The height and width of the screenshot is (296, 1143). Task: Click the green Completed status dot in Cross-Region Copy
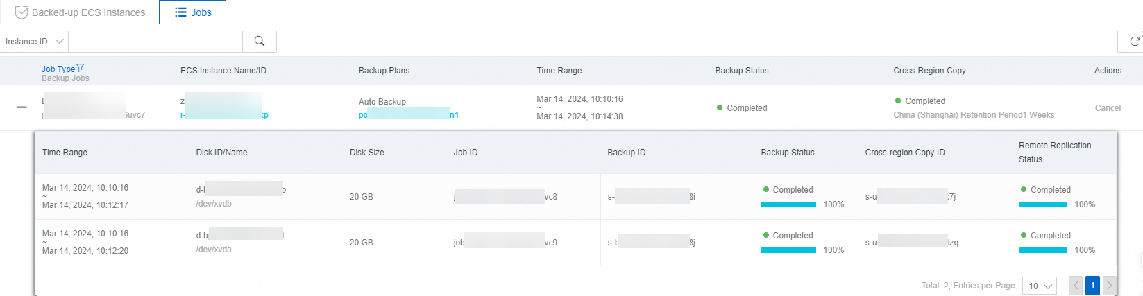pos(898,101)
